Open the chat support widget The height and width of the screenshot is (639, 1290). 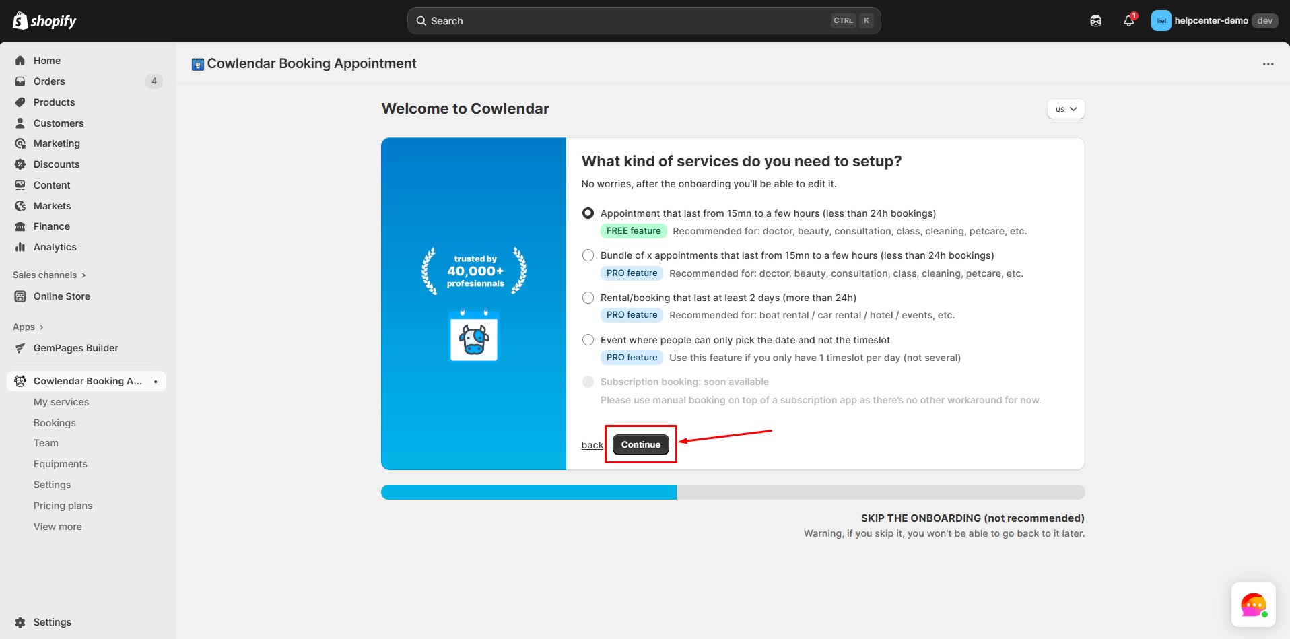click(x=1253, y=605)
